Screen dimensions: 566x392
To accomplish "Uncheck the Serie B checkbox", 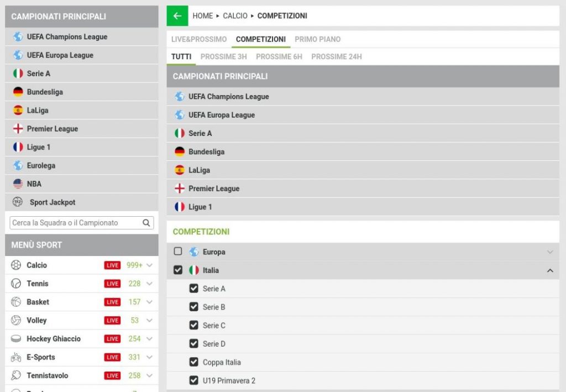I will 194,307.
